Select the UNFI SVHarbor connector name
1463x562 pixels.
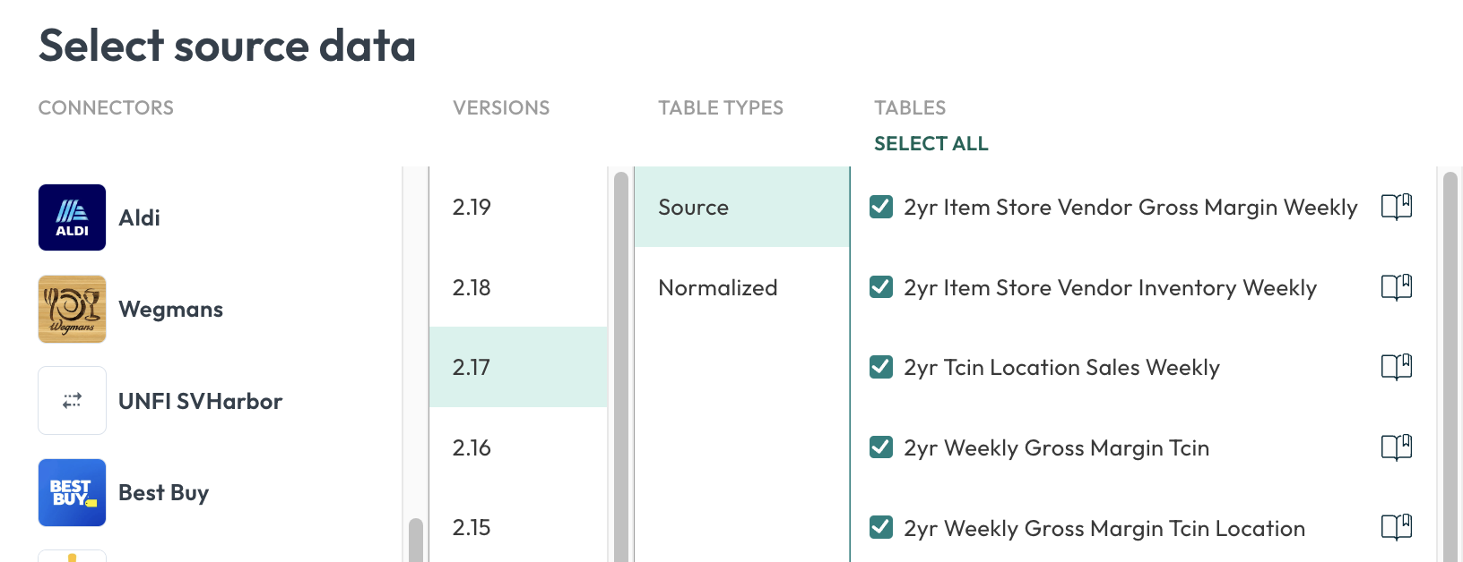[x=201, y=401]
